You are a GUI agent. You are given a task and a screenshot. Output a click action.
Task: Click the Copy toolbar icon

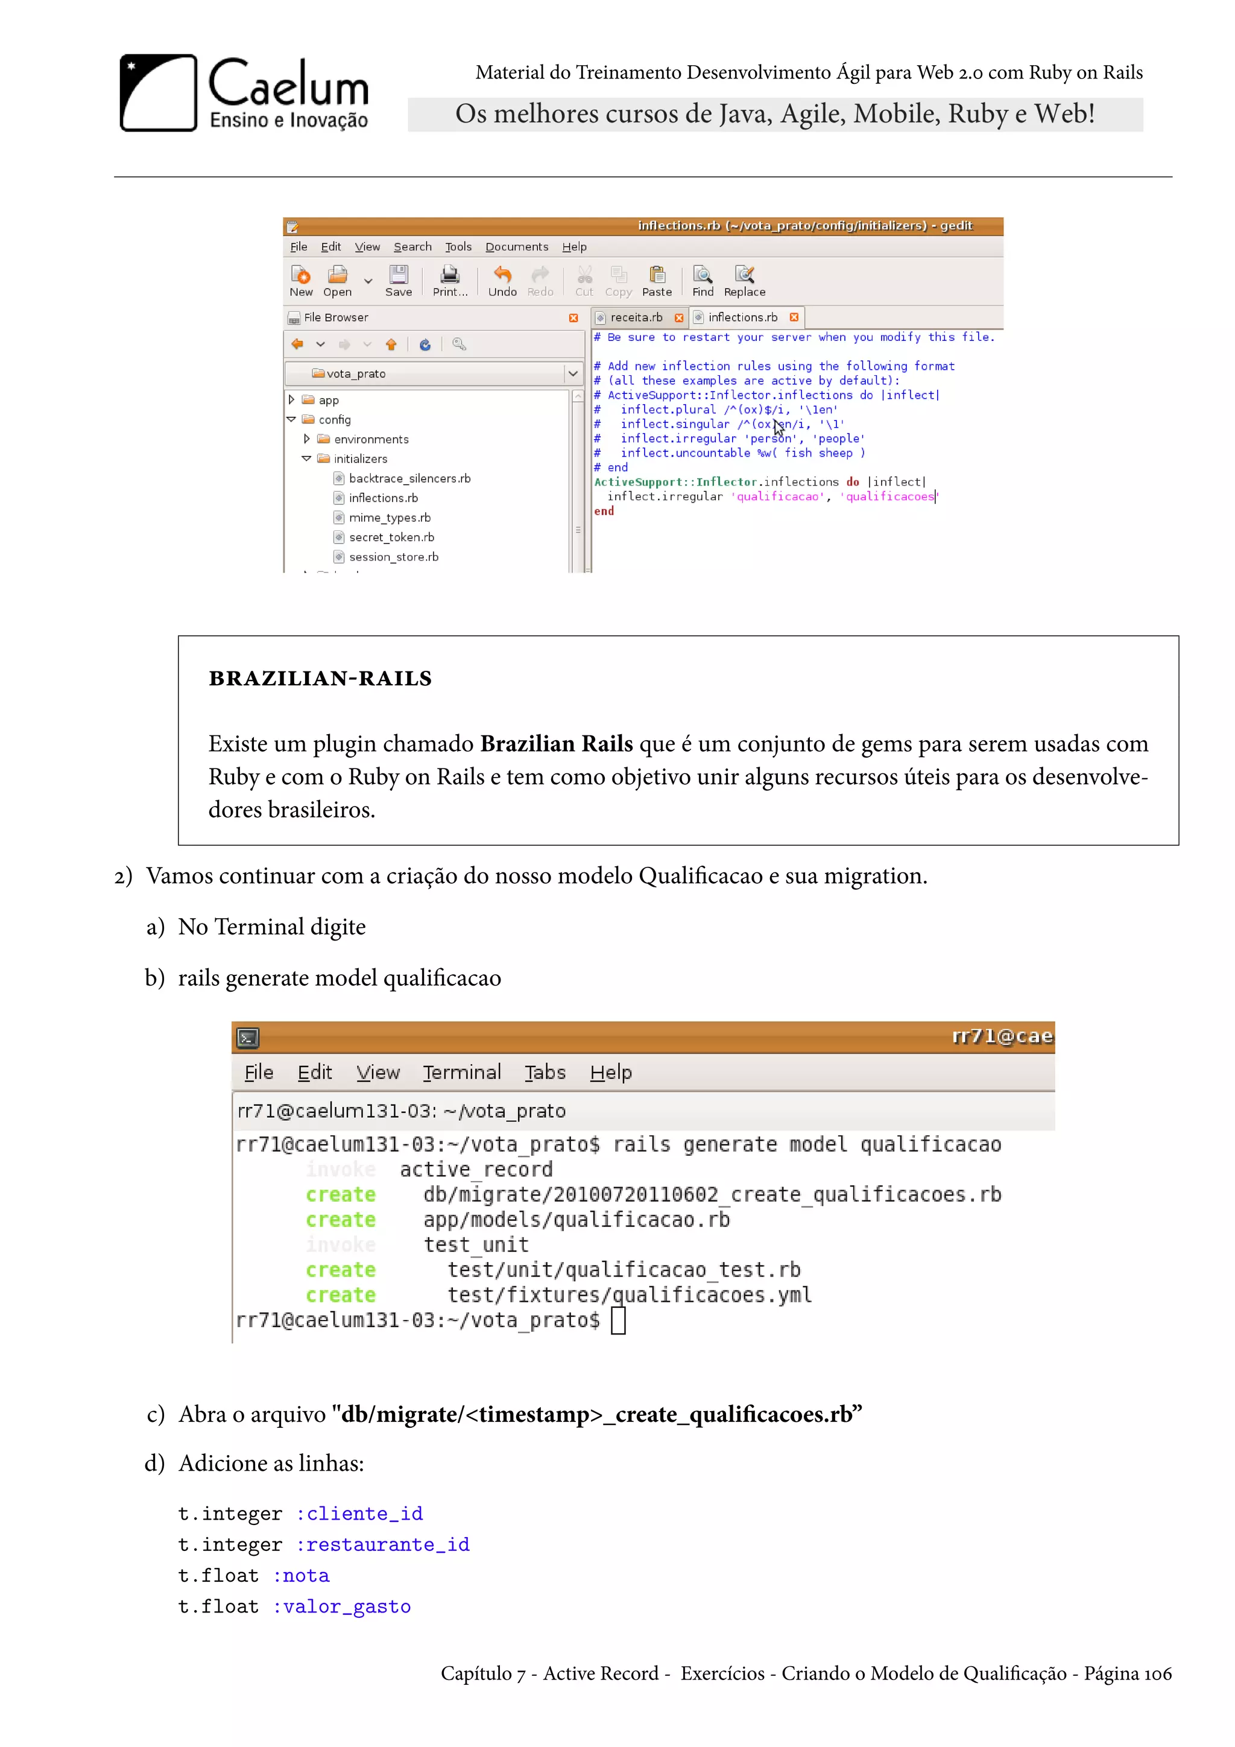(619, 274)
